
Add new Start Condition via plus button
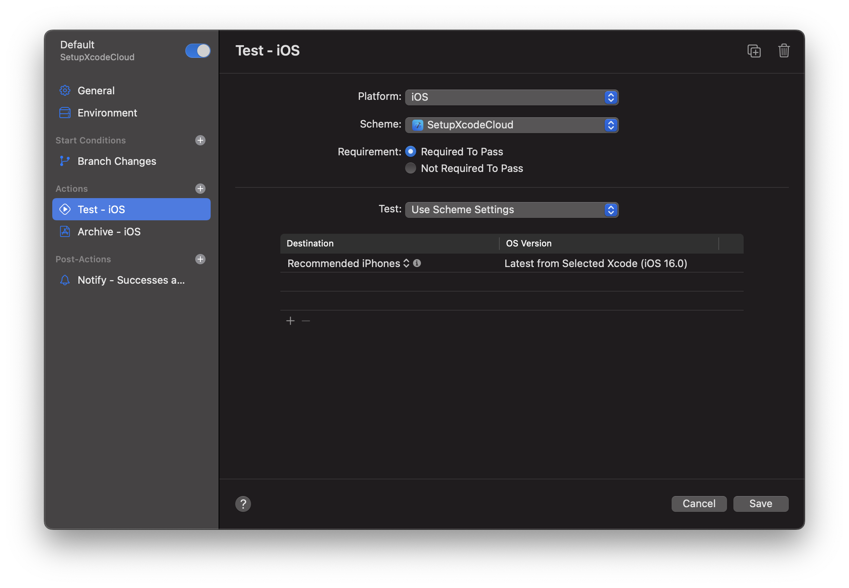(200, 139)
